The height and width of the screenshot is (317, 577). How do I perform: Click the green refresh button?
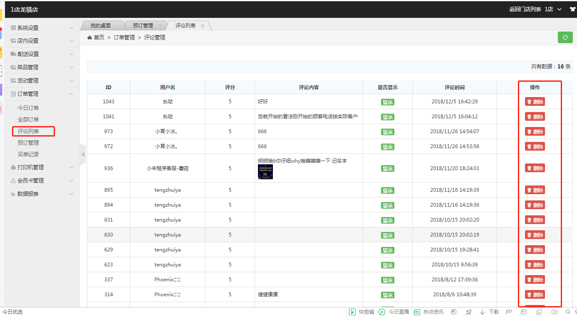coord(565,37)
